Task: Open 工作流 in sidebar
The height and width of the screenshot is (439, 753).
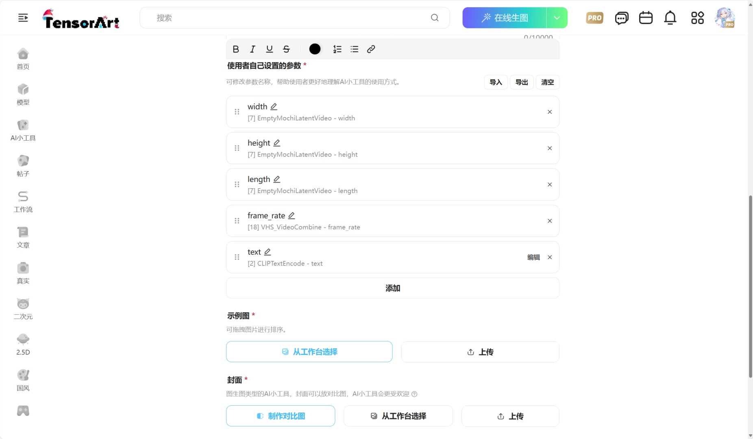Action: point(23,202)
